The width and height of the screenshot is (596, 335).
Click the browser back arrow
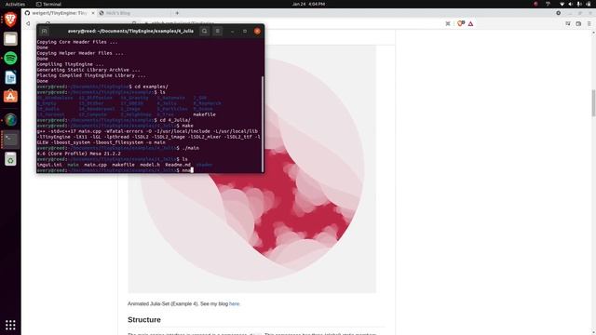pos(28,23)
